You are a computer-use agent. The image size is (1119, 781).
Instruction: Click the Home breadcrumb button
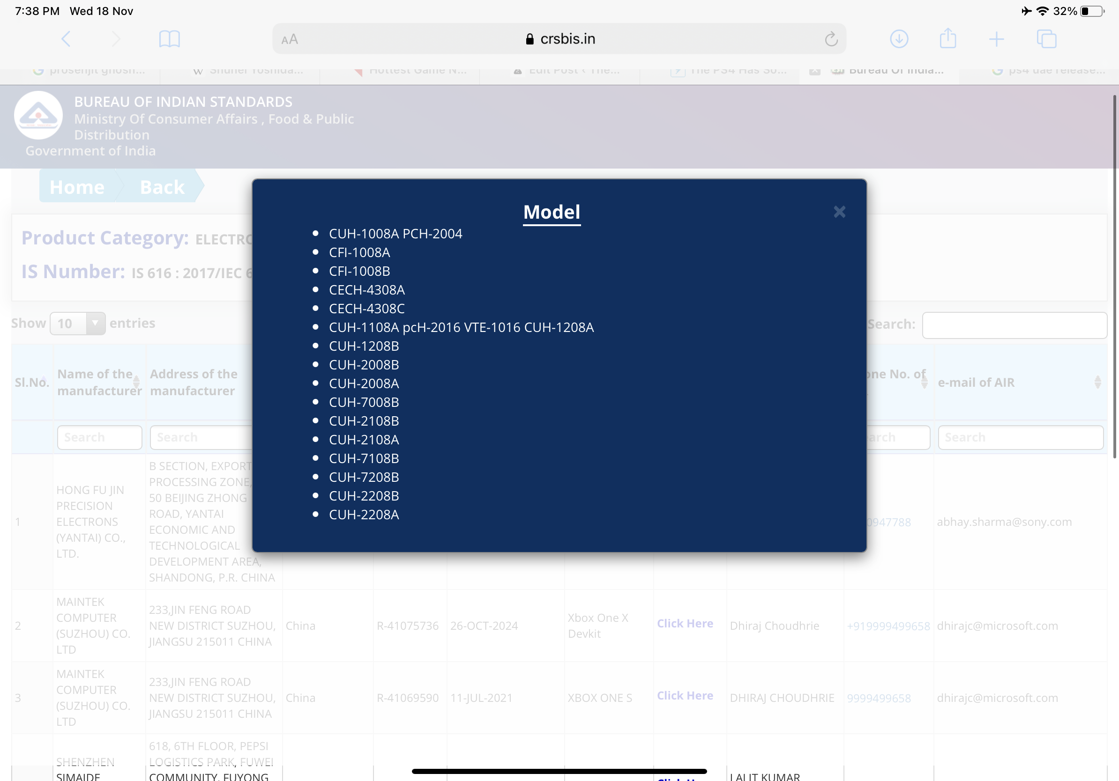point(77,187)
